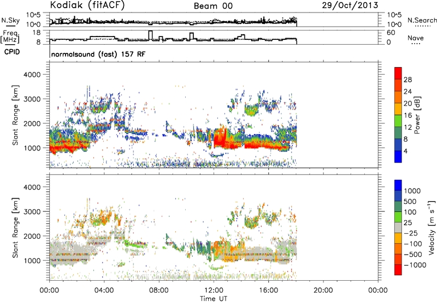437x302 pixels.
Task: Click the '-25' velocity colorbar tick
Action: [x=410, y=233]
